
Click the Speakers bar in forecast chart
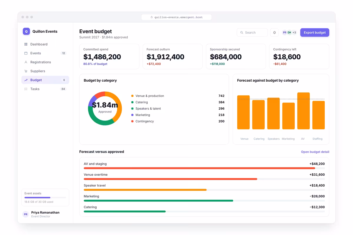[x=274, y=114]
